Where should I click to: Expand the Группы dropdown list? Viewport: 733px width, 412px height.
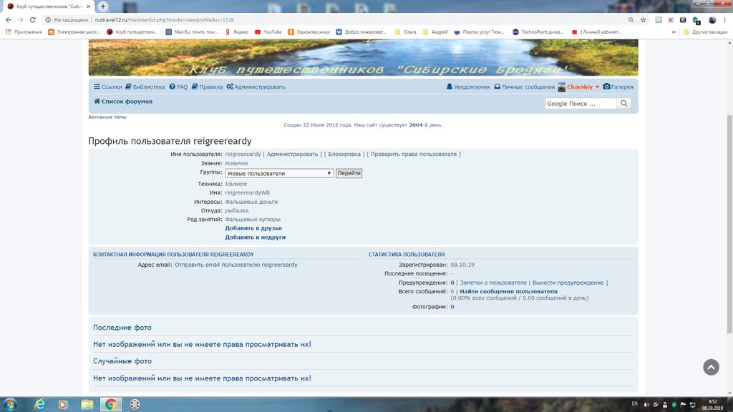pos(279,173)
